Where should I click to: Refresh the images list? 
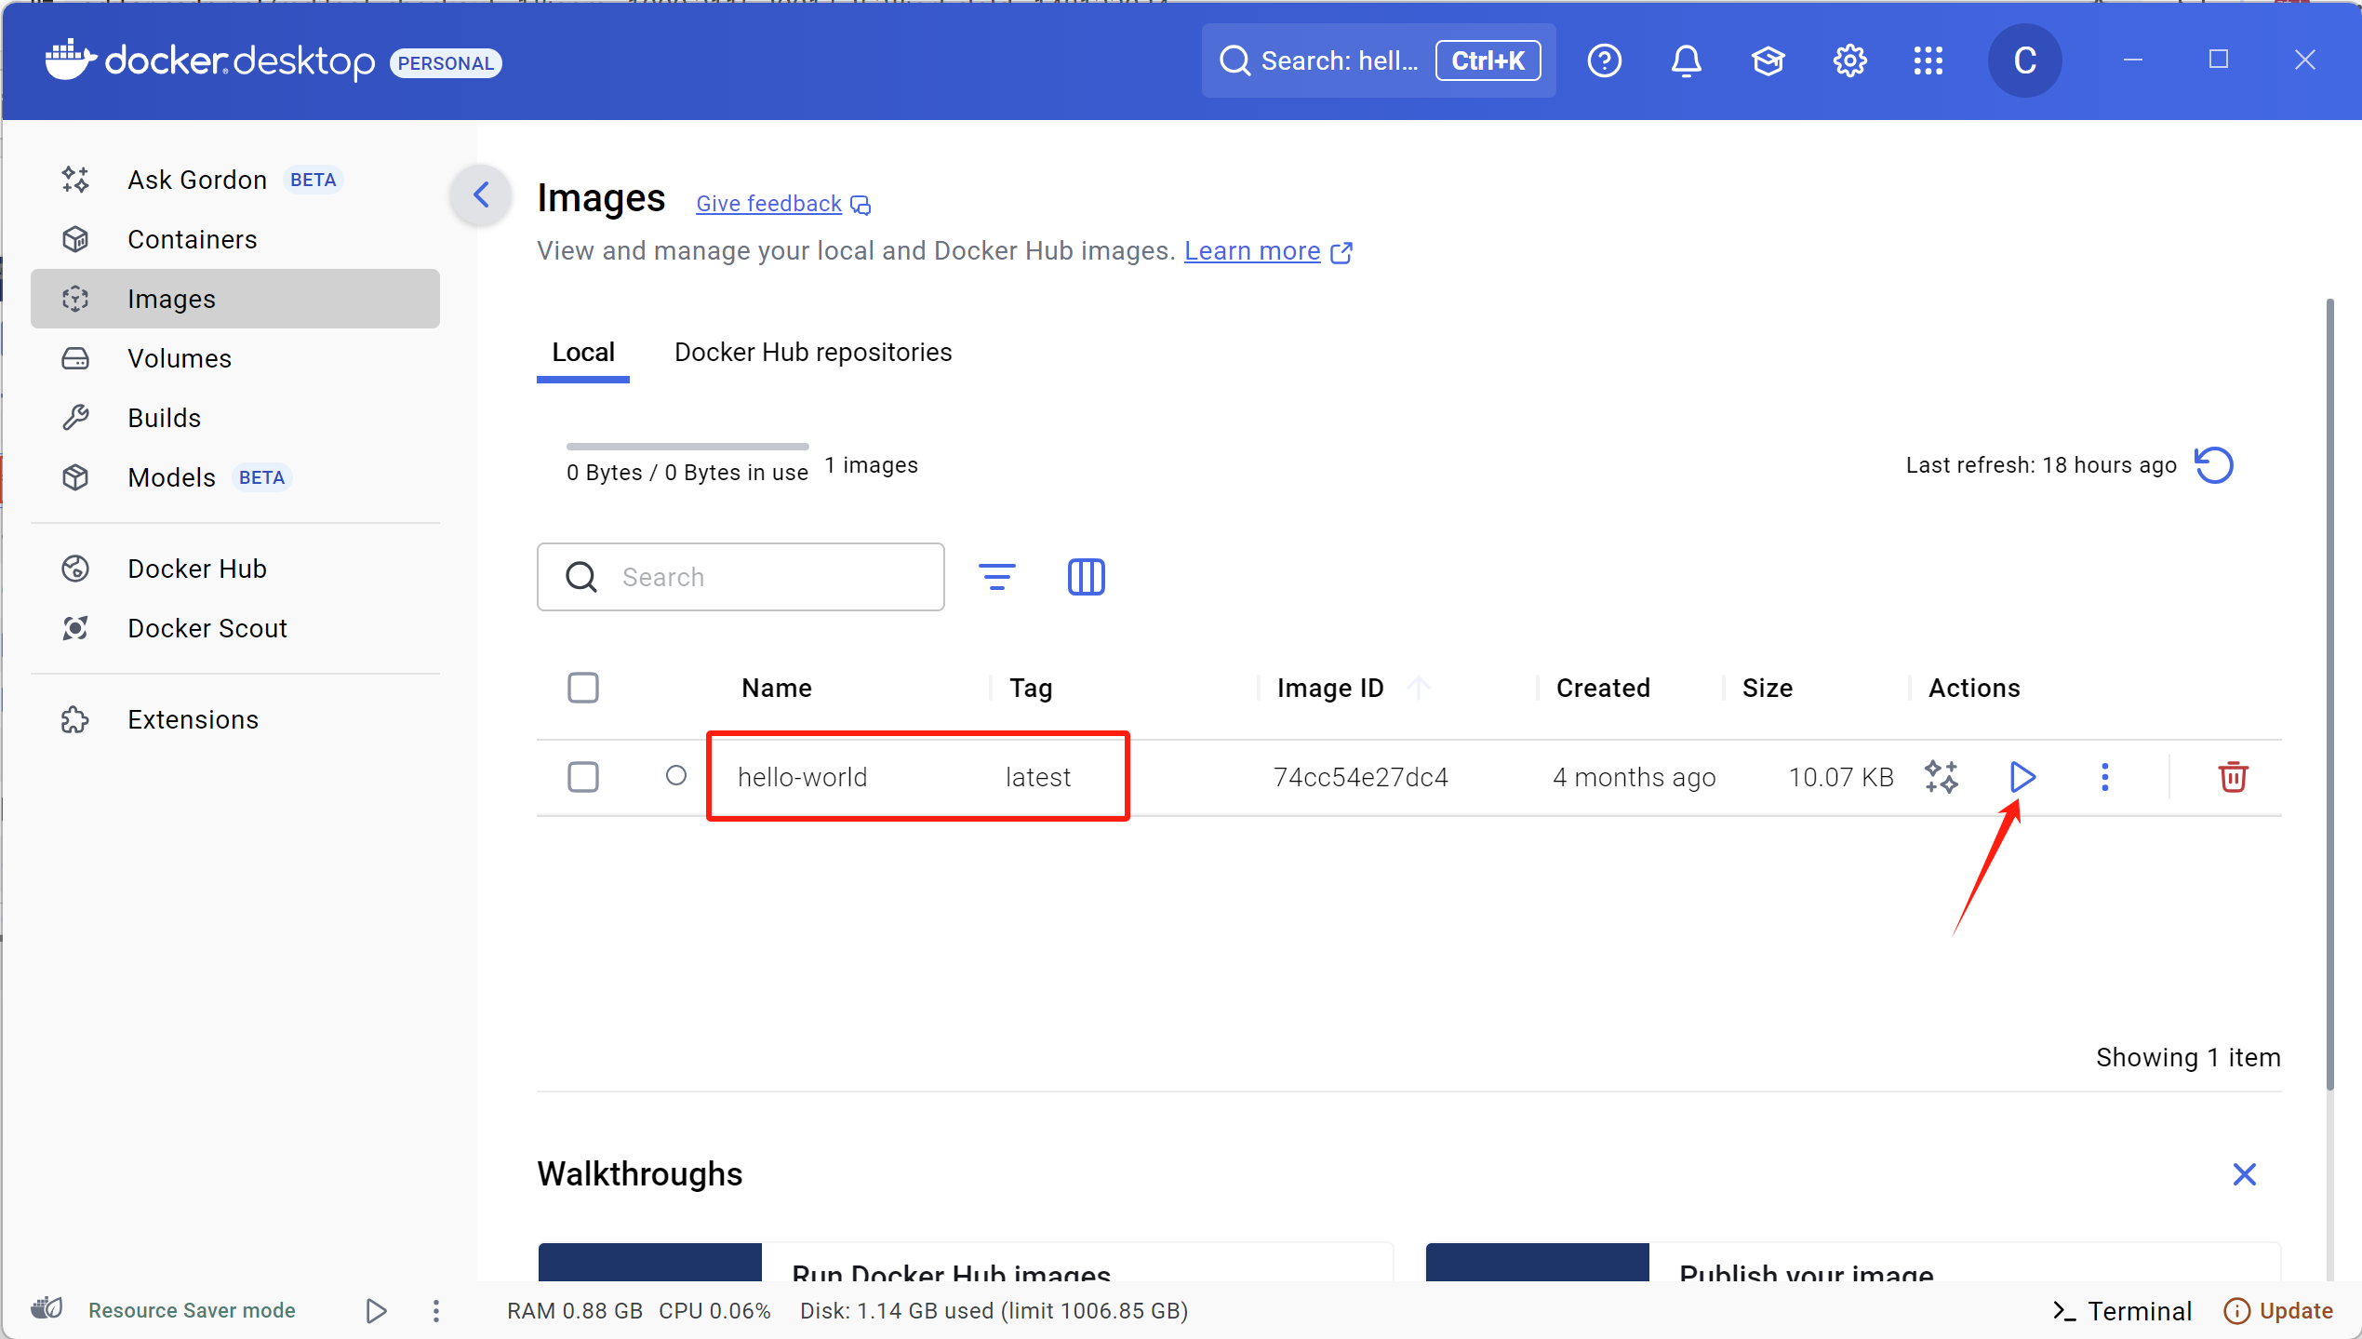click(x=2214, y=465)
